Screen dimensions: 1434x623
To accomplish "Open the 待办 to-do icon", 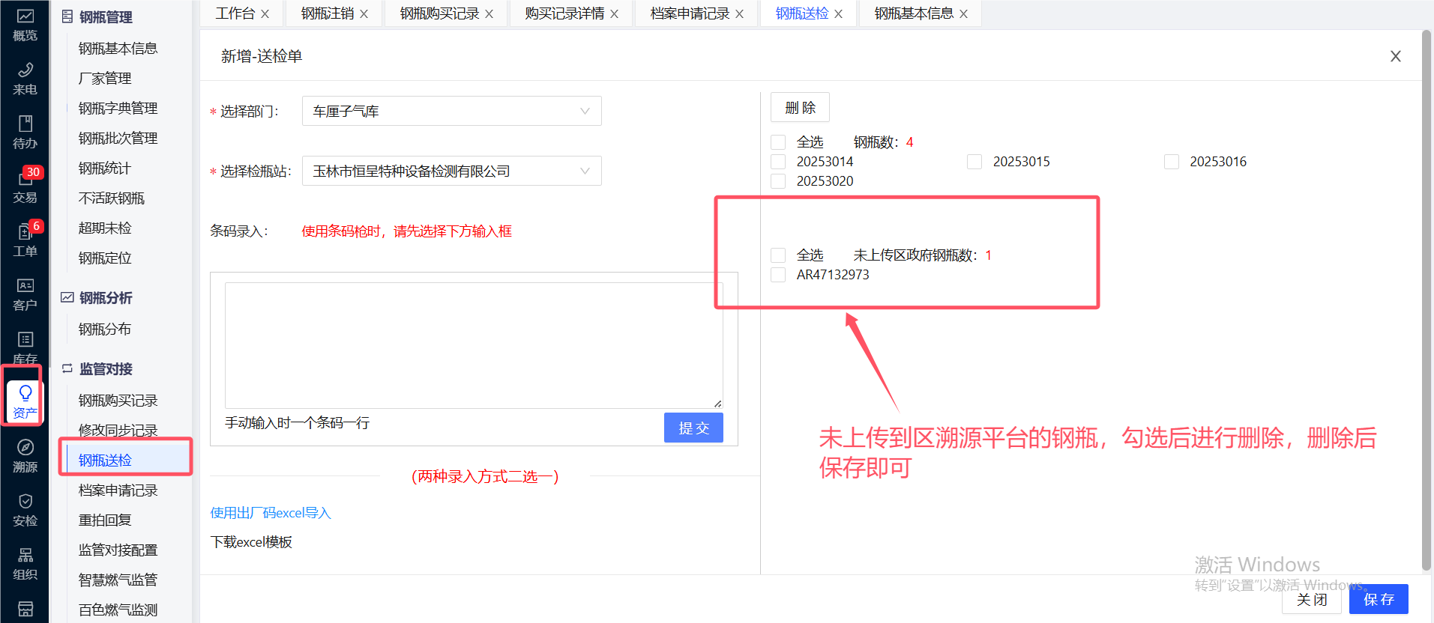I will tap(25, 133).
